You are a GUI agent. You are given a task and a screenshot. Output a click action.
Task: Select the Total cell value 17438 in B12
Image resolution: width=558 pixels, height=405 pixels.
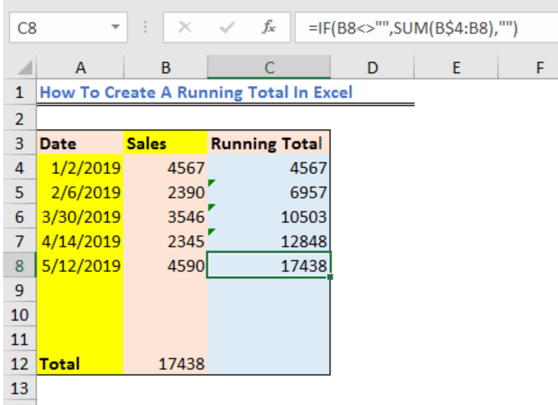tap(166, 363)
